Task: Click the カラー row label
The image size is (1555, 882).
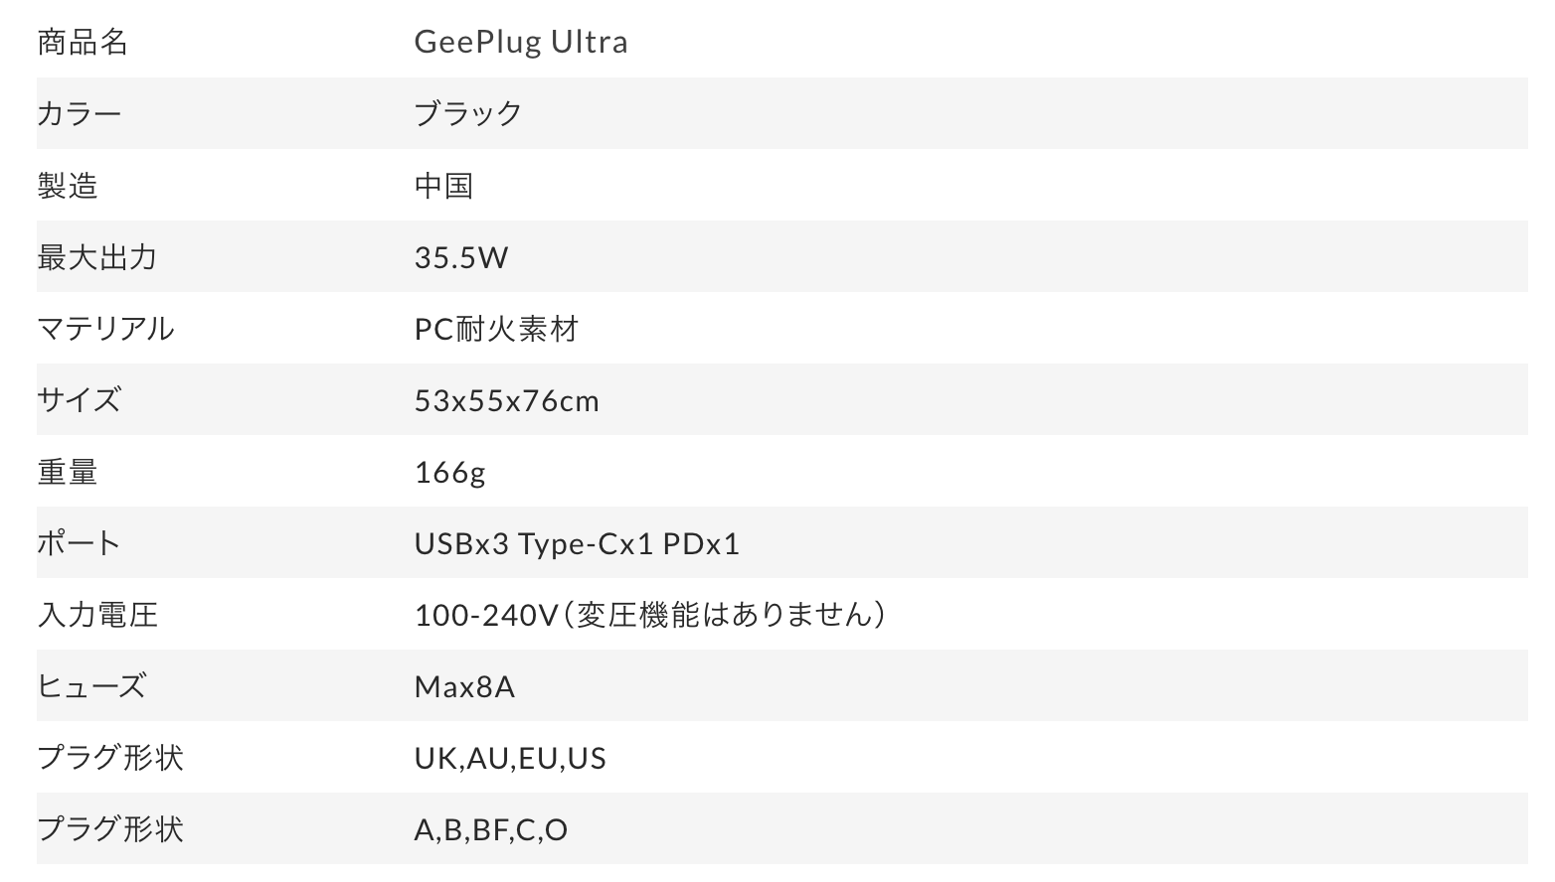Action: pyautogui.click(x=80, y=113)
